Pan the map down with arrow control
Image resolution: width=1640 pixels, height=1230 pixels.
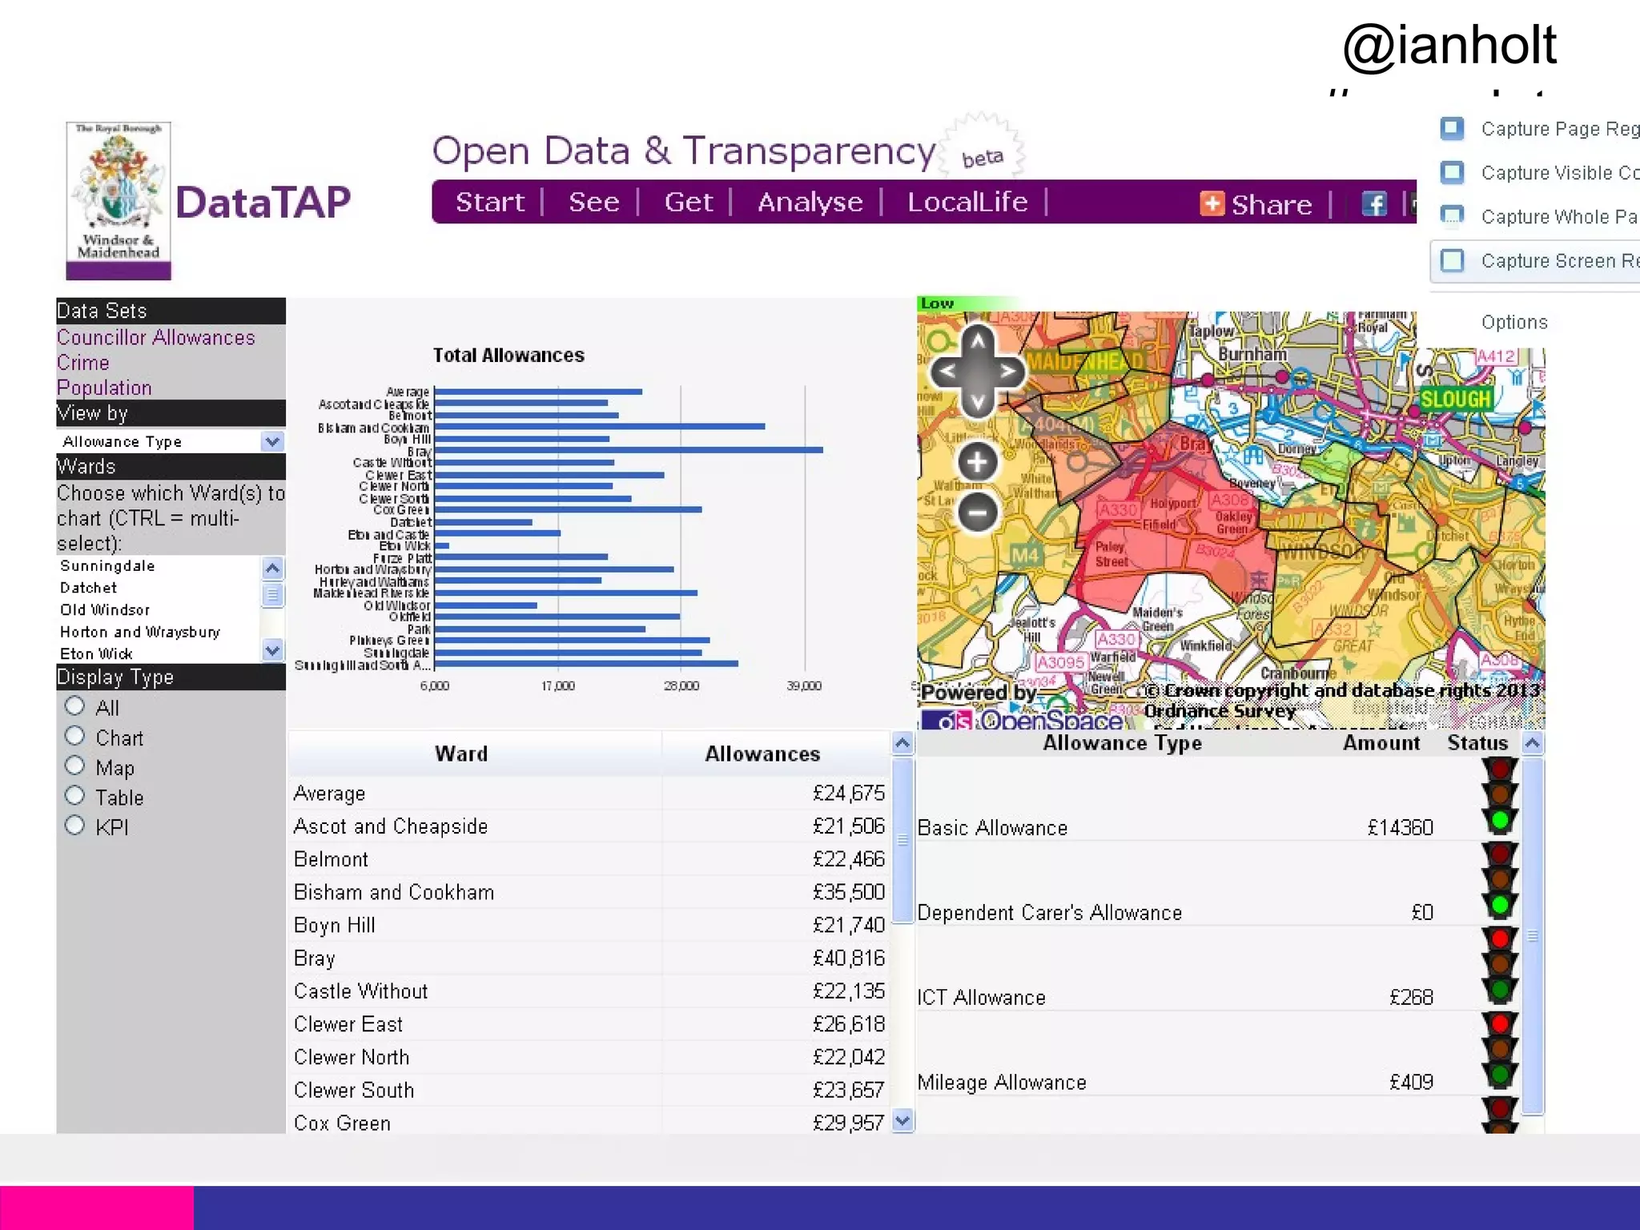point(978,402)
